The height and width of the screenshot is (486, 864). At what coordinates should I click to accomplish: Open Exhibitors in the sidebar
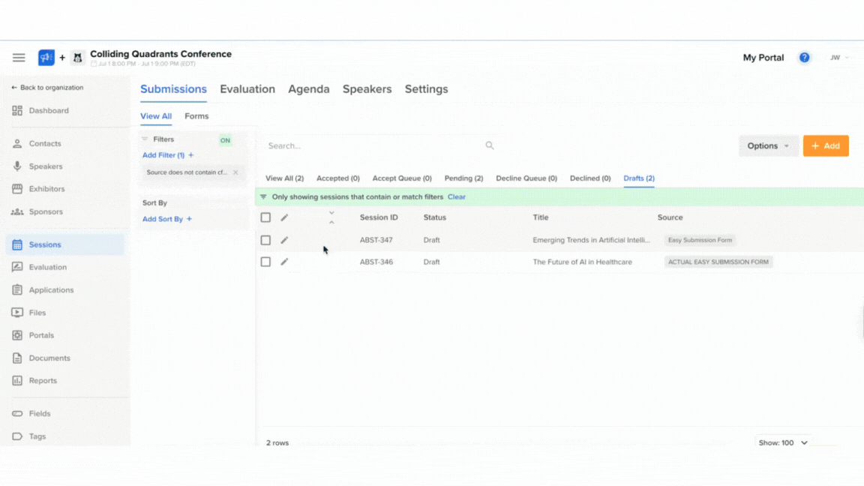pyautogui.click(x=46, y=189)
